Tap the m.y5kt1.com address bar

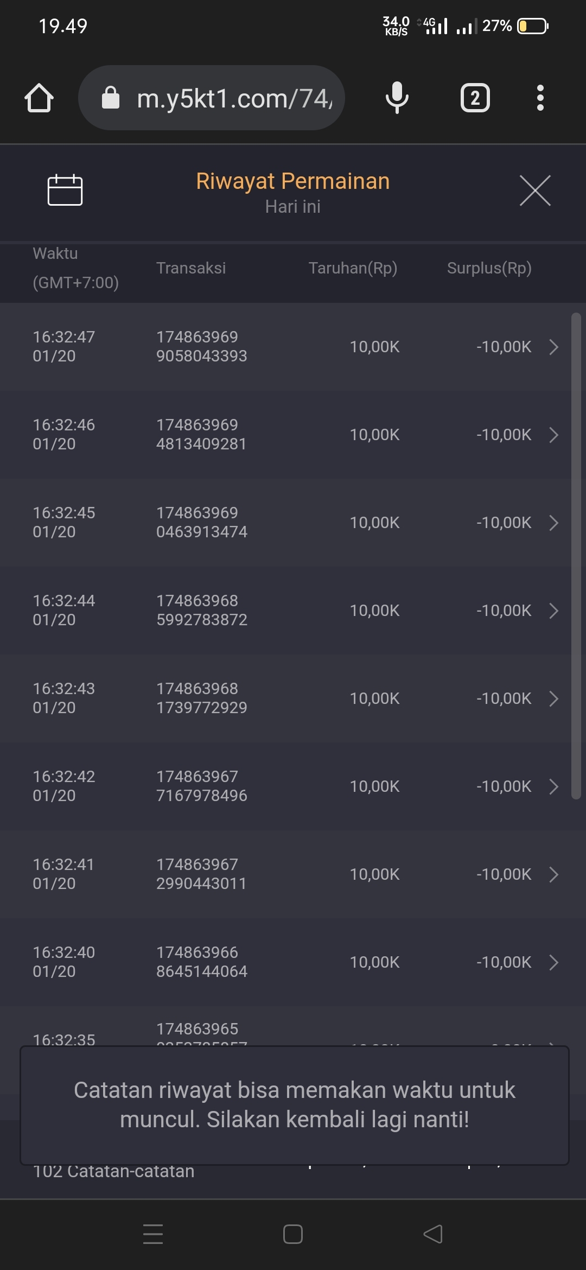coord(234,98)
